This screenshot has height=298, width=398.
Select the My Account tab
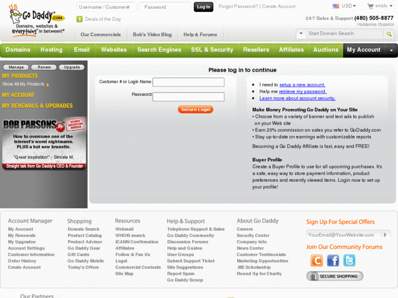pos(364,50)
